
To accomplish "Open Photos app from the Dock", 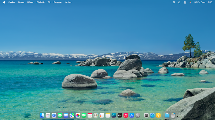I will click(78, 115).
